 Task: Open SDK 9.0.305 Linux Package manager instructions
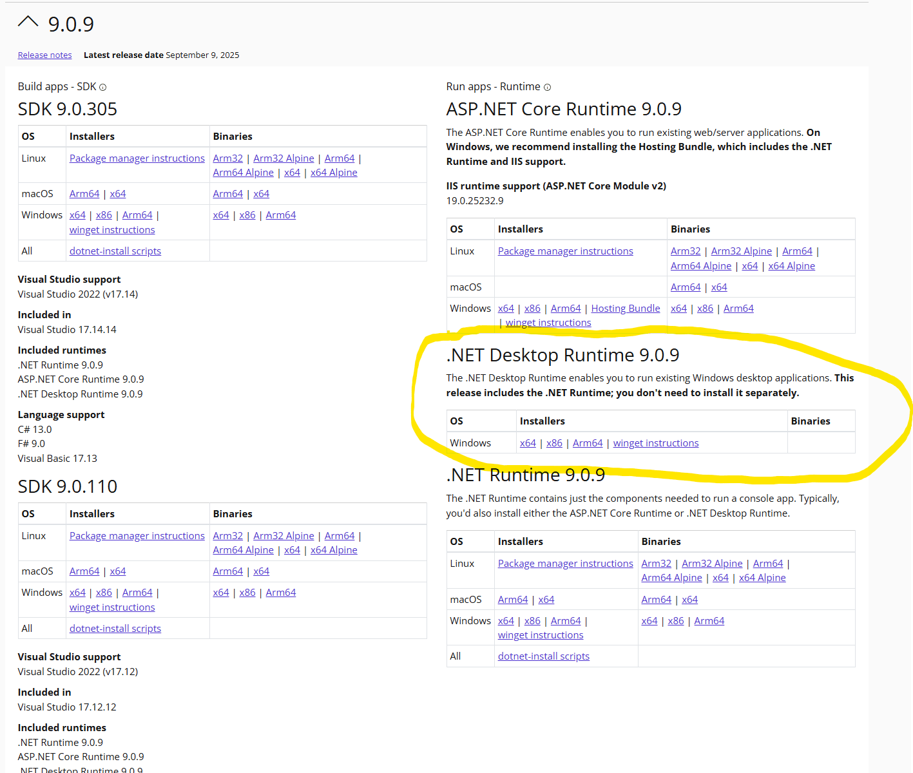click(137, 158)
